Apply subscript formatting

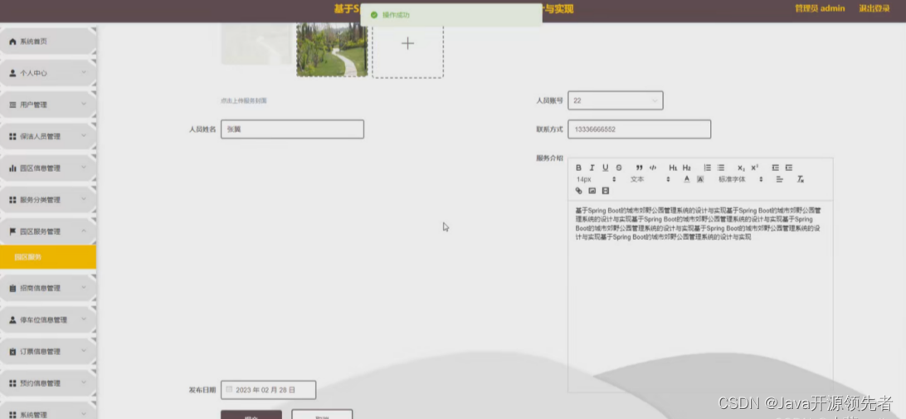point(742,168)
